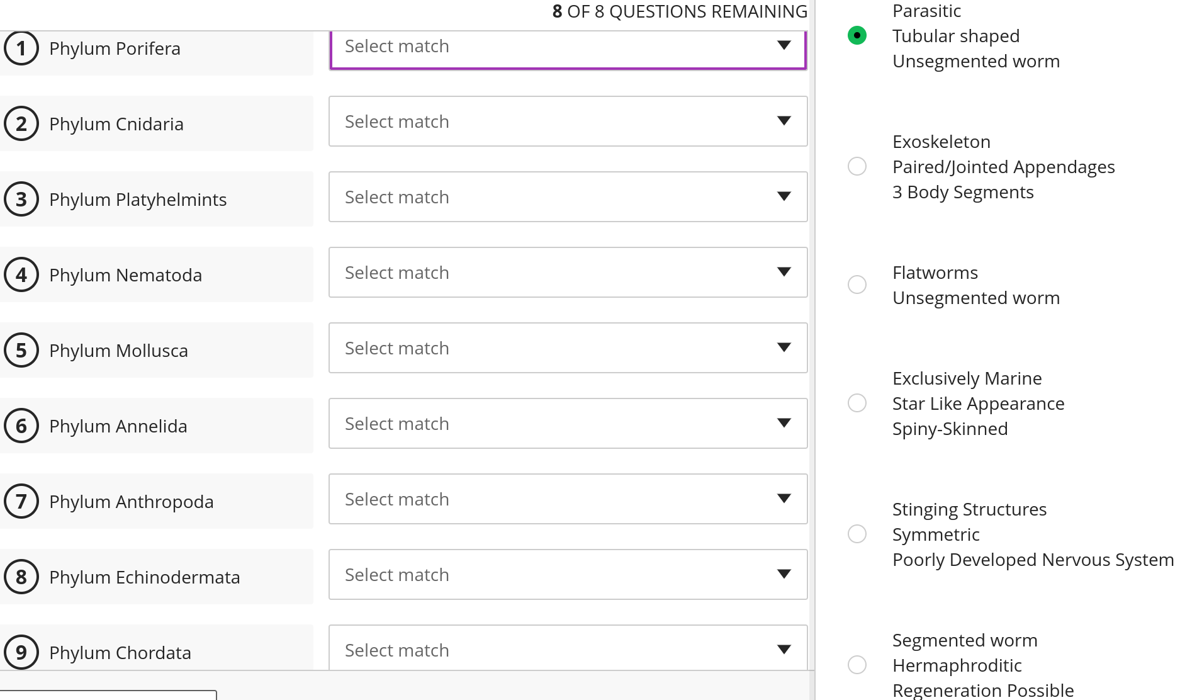
Task: Click the selected Parasitic Tubular shaped radio button
Action: pos(857,35)
